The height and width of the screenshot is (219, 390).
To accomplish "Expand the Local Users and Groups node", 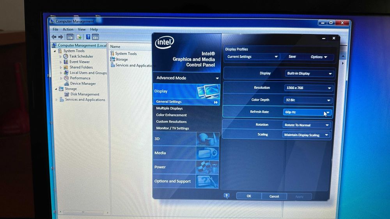I will [x=61, y=73].
